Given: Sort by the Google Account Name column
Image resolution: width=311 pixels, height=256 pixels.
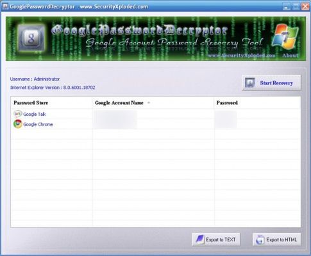Looking at the screenshot, I should point(153,103).
